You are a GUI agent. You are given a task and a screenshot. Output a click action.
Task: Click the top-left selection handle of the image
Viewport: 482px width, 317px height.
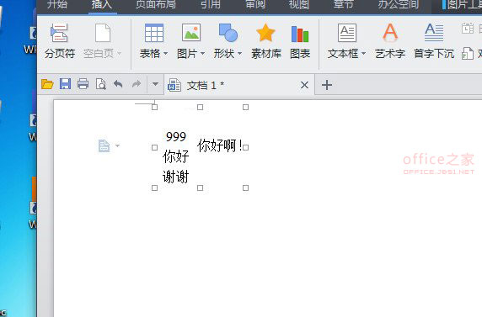tap(154, 107)
